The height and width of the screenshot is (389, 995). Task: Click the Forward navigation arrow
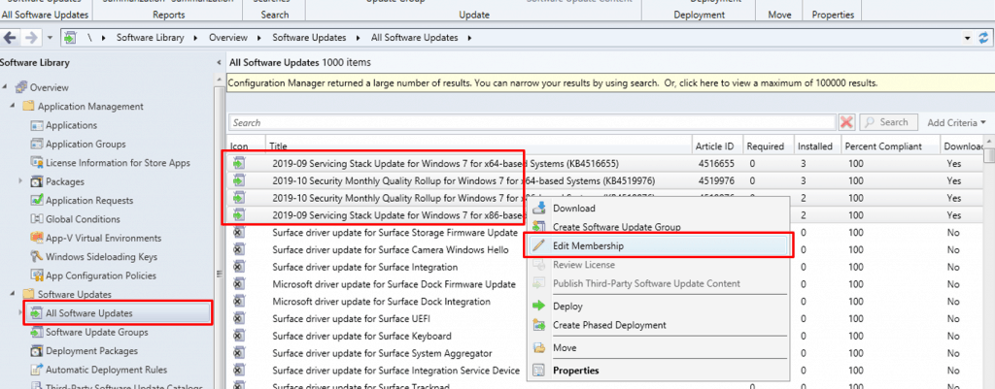(30, 38)
